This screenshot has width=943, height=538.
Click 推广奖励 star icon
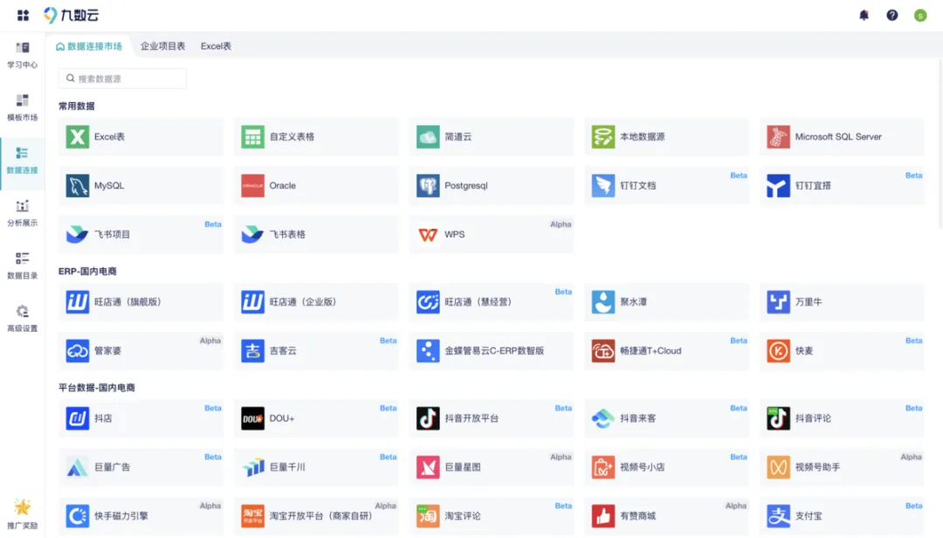coord(23,511)
